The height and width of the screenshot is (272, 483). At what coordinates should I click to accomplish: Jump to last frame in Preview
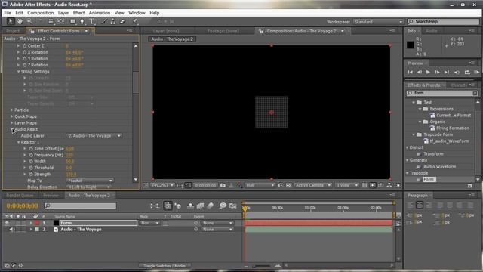coord(446,72)
